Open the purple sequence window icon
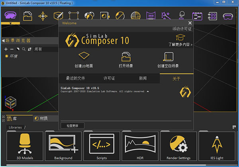The width and height of the screenshot is (239, 167). coord(197,16)
